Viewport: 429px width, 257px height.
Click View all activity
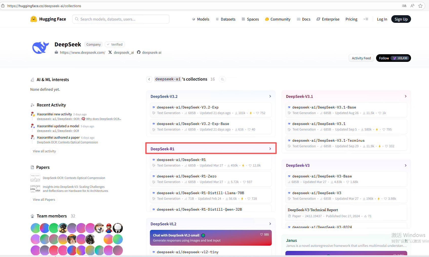(44, 151)
